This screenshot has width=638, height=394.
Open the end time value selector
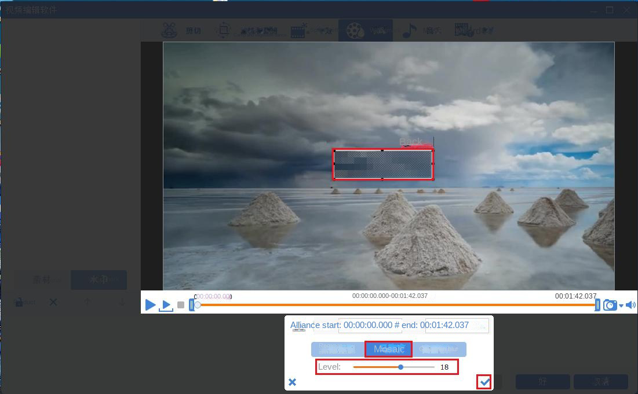tap(457, 326)
